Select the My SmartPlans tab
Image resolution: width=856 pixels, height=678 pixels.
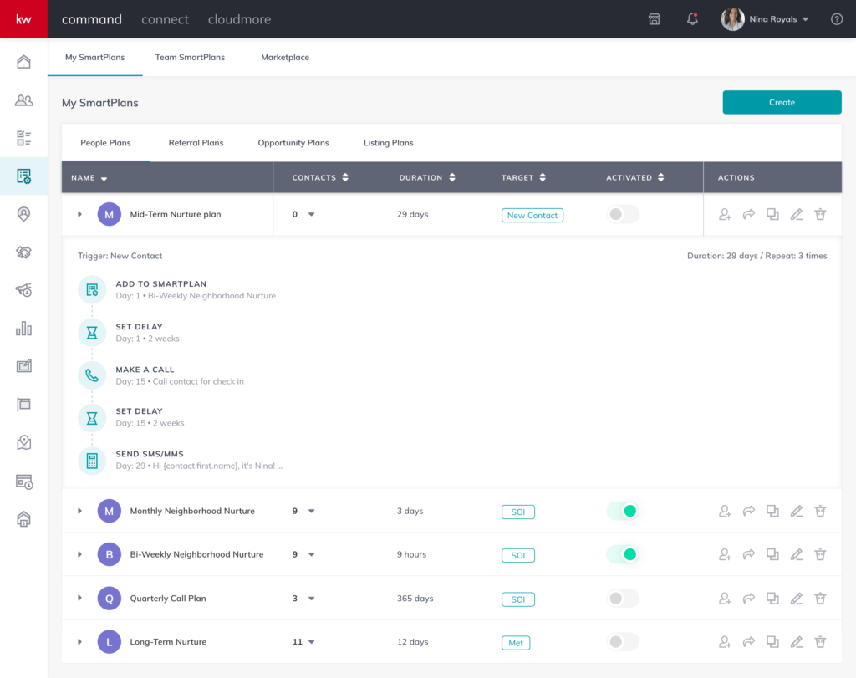pos(95,58)
